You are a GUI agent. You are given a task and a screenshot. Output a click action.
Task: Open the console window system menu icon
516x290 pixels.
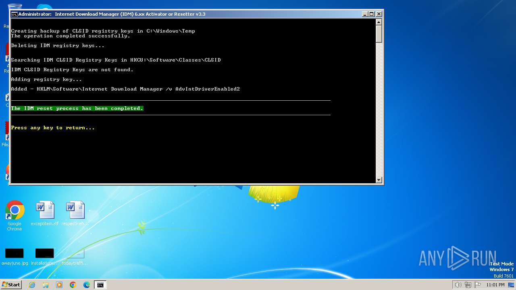tap(14, 14)
